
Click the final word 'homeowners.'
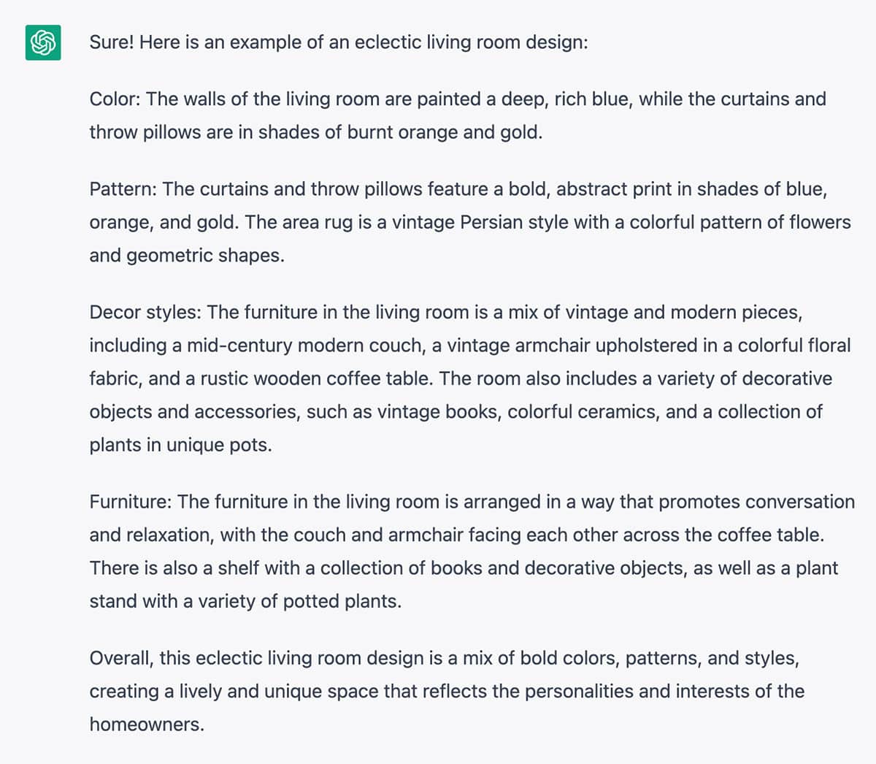click(147, 725)
